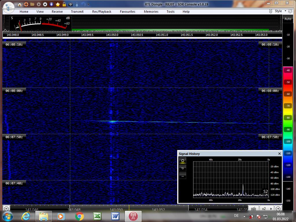Open the Transmit ribbon tab
Viewport: 296px width, 222px height.
[x=77, y=12]
